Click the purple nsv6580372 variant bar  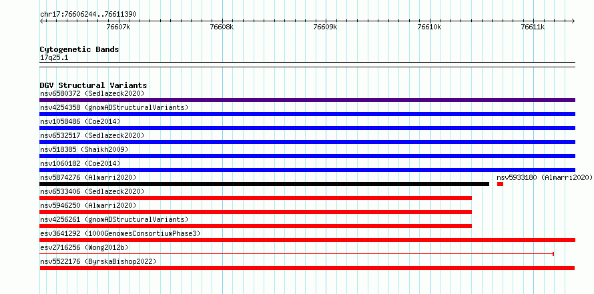point(308,100)
